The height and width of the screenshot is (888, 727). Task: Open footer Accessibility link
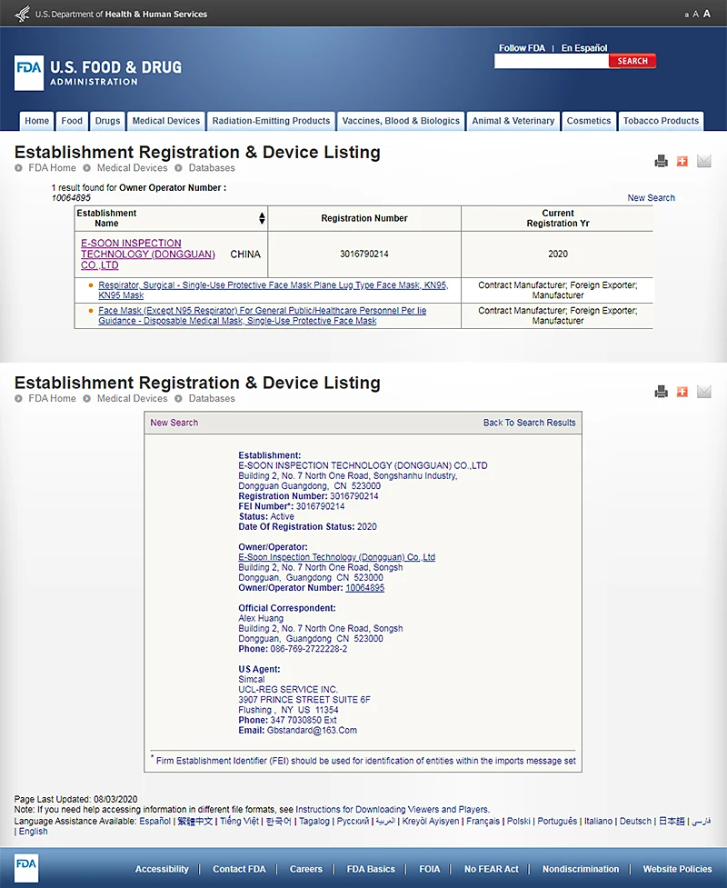[162, 869]
